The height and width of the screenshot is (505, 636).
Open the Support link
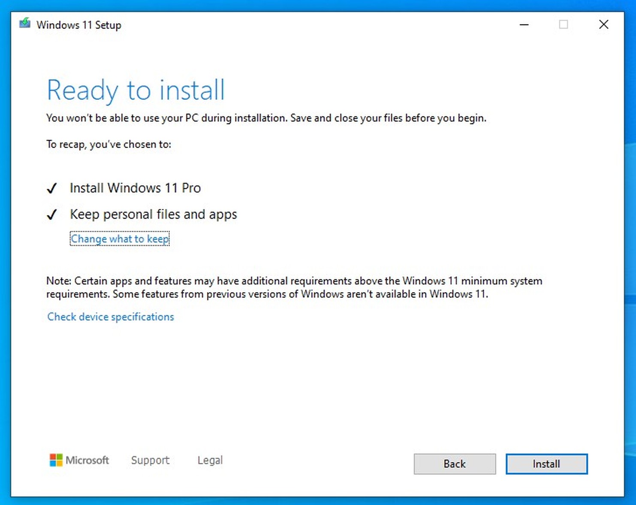(x=150, y=460)
